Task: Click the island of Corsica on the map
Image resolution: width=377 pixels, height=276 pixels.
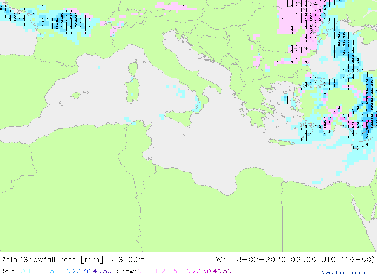Action: (133, 68)
